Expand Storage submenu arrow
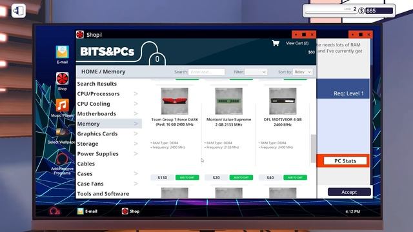 (136, 144)
